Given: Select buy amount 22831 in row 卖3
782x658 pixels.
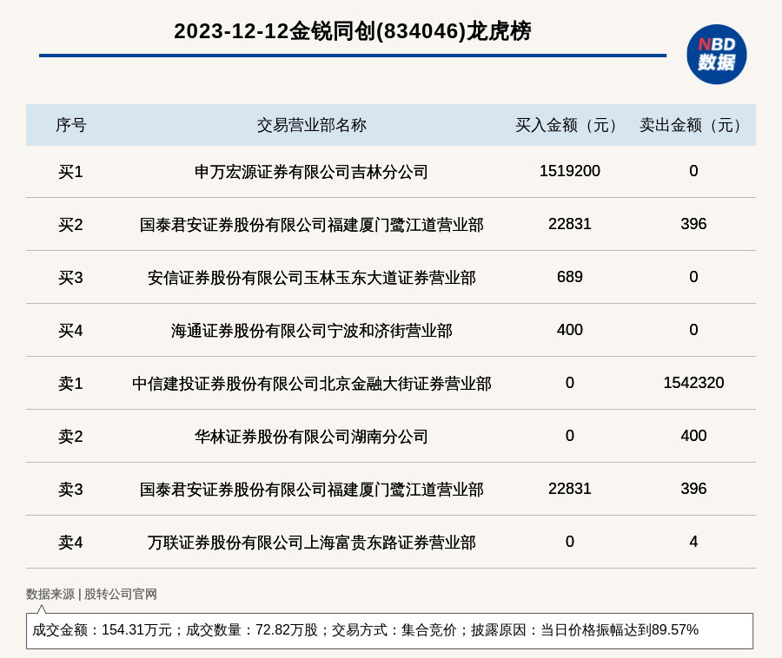Looking at the screenshot, I should coord(569,489).
